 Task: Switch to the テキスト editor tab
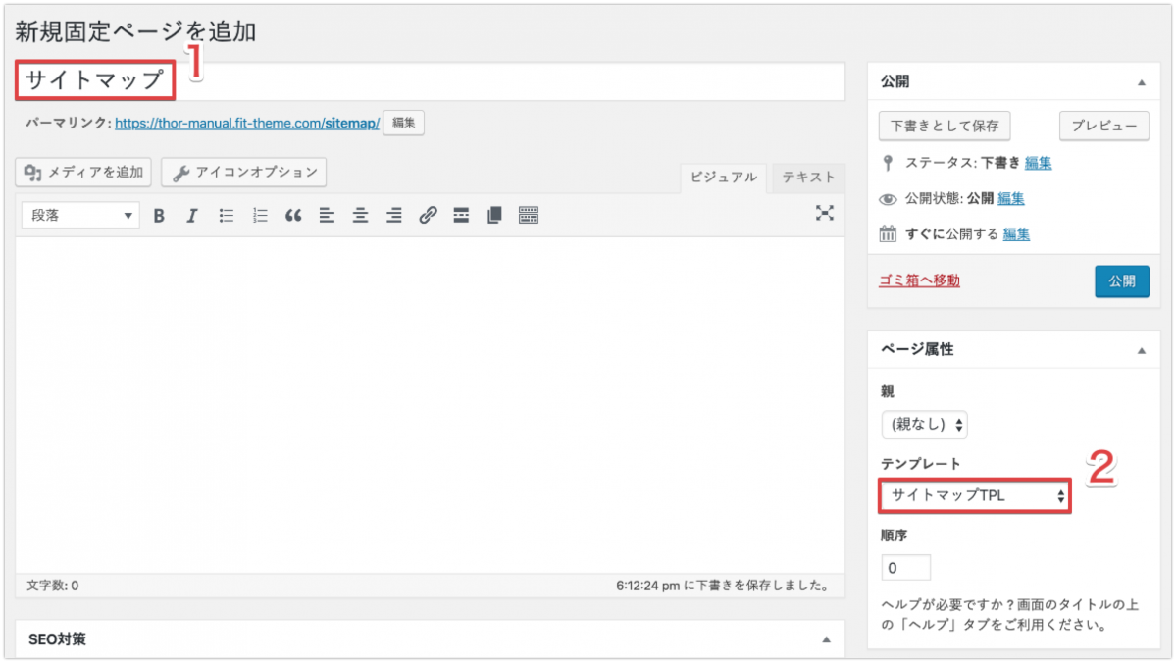pos(808,178)
